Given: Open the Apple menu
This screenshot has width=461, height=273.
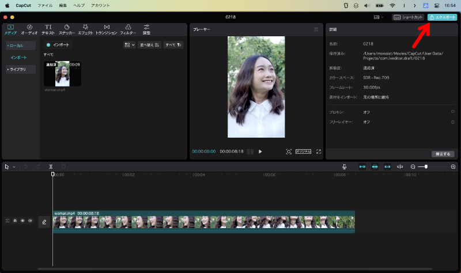Looking at the screenshot, I should [x=7, y=5].
